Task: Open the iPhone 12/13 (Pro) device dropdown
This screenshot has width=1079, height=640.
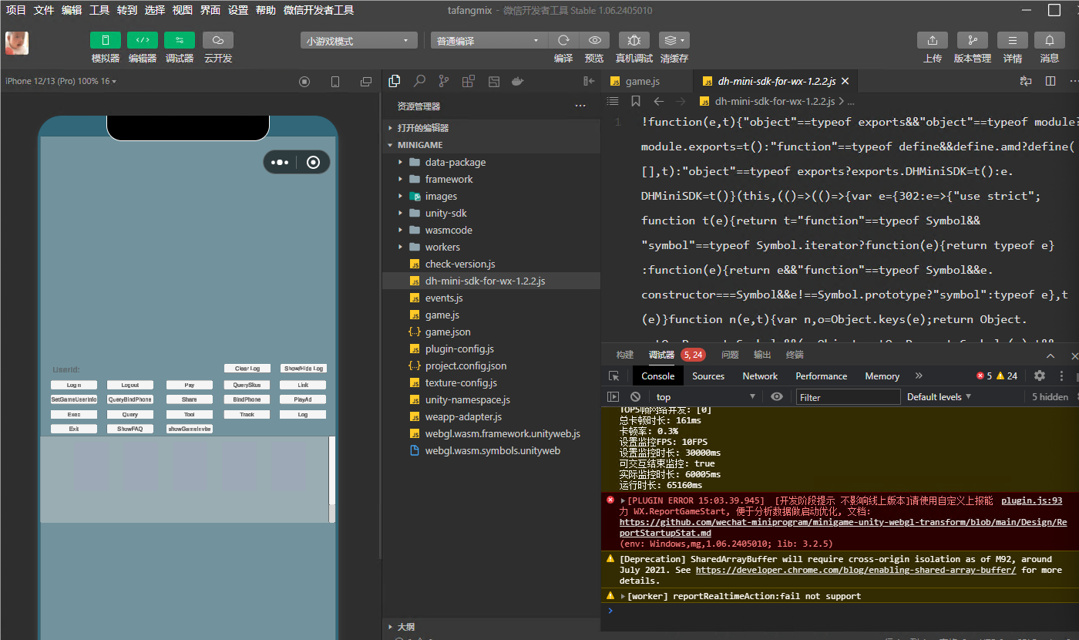Action: (x=61, y=81)
